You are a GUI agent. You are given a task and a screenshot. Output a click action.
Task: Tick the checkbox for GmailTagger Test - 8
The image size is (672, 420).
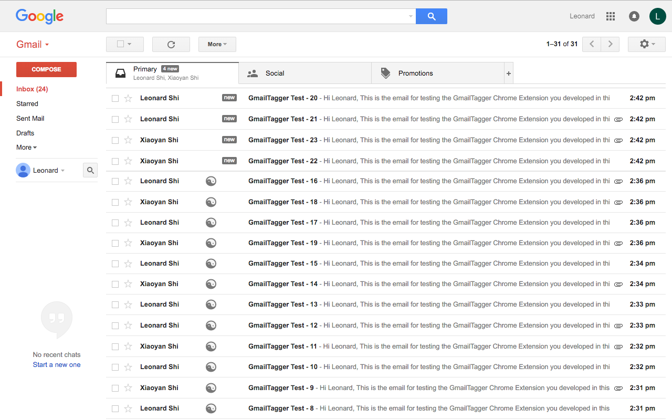115,408
